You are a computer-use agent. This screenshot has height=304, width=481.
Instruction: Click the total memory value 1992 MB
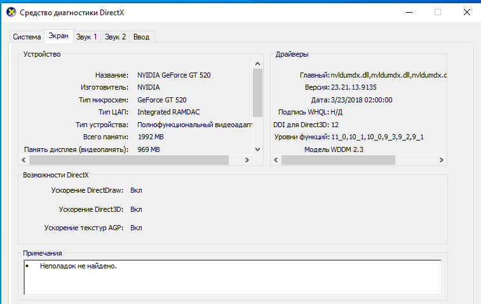pyautogui.click(x=151, y=137)
